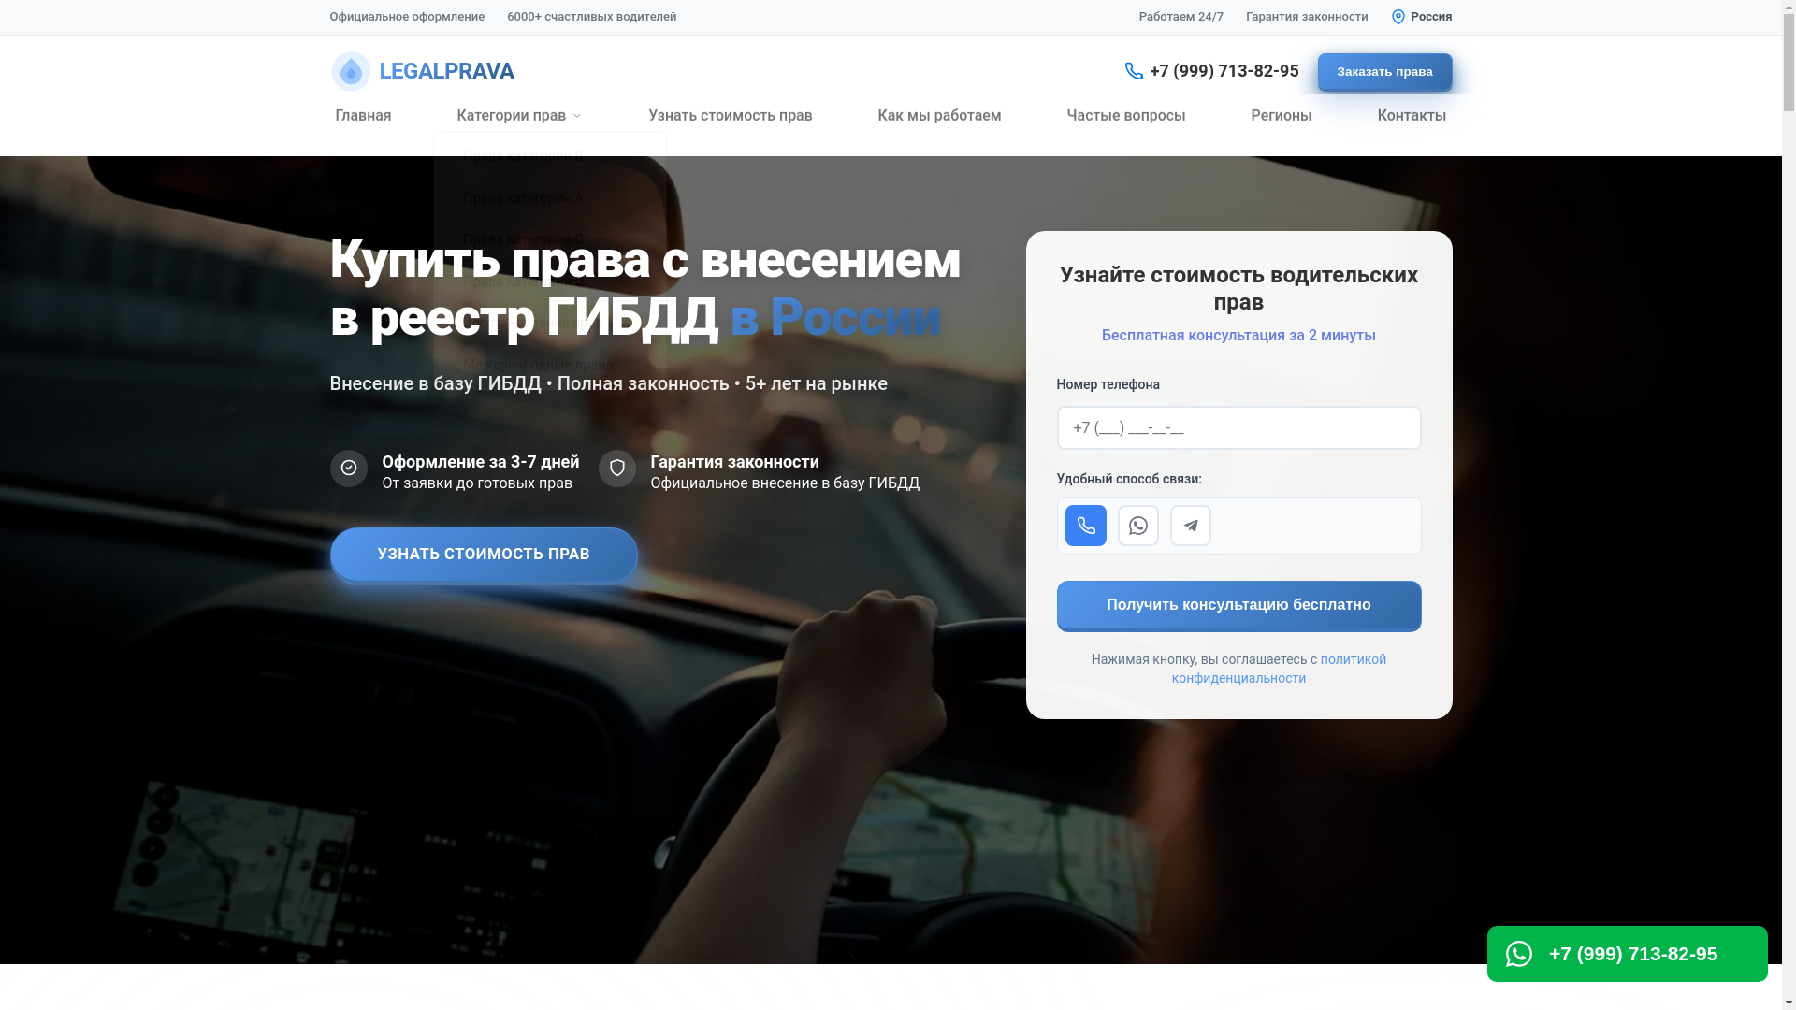Screen dimensions: 1796x1010
Task: Click 6000+ счастливых водителей text
Action: pyautogui.click(x=591, y=17)
